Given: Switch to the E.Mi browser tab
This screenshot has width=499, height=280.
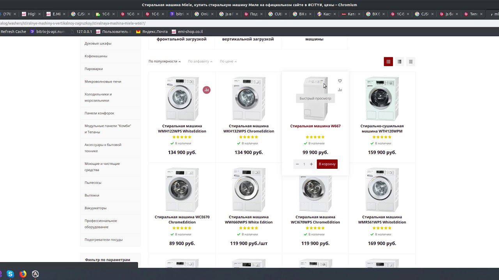Looking at the screenshot, I should point(56,14).
